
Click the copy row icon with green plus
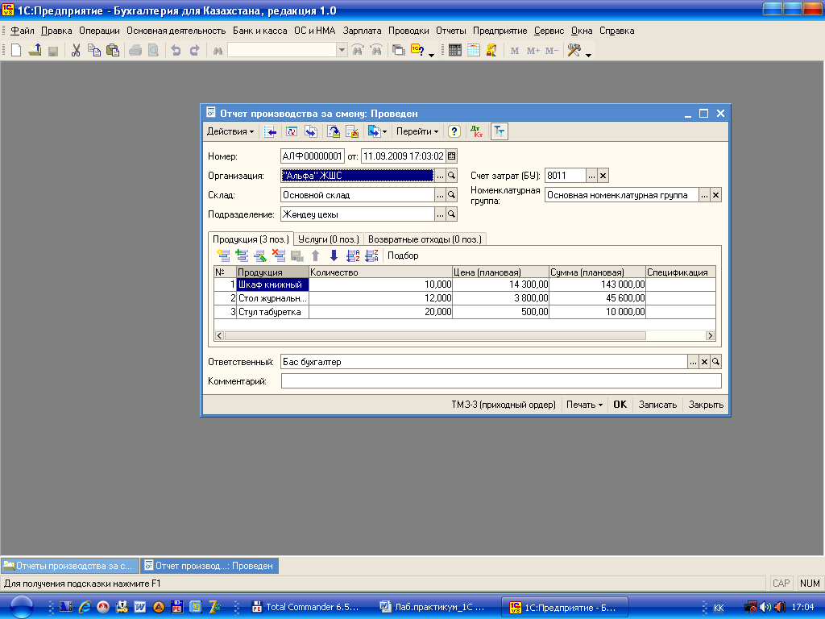[x=242, y=255]
